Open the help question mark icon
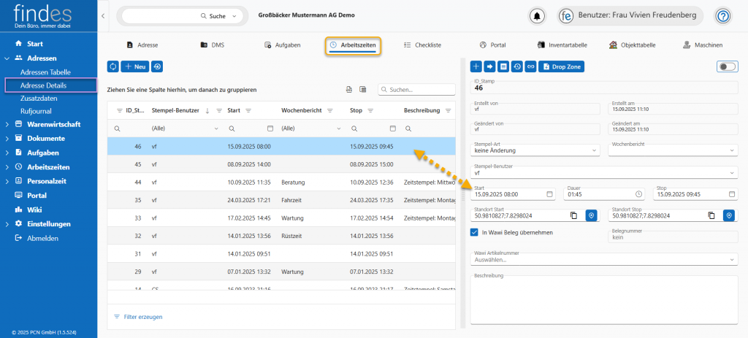The width and height of the screenshot is (748, 338). (723, 16)
